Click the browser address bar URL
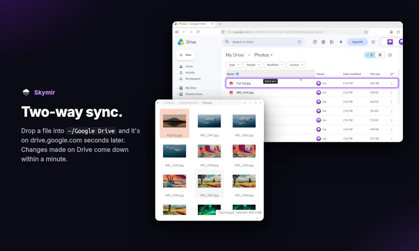Image resolution: width=419 pixels, height=251 pixels. tap(275, 32)
